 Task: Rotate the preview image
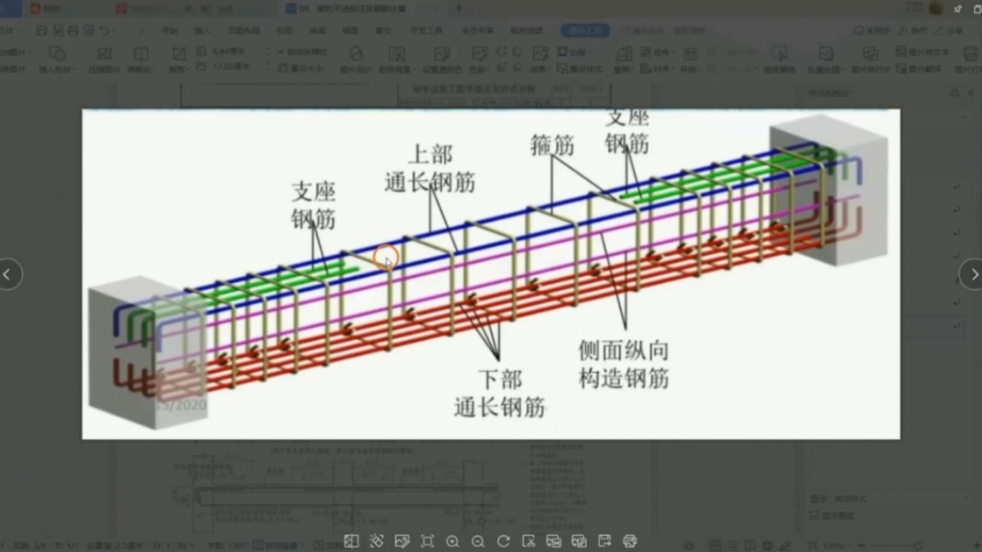pyautogui.click(x=503, y=541)
